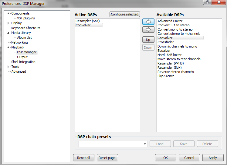This screenshot has width=227, height=165.
Task: Select Media Library in the tree
Action: click(x=21, y=33)
